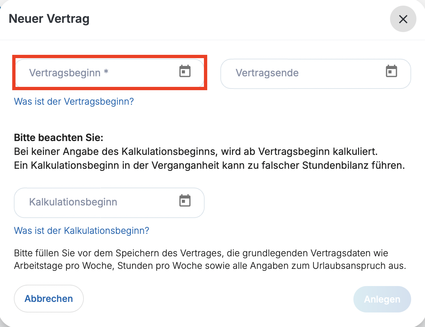Click into the Vertragsende date field
The width and height of the screenshot is (425, 327).
304,73
